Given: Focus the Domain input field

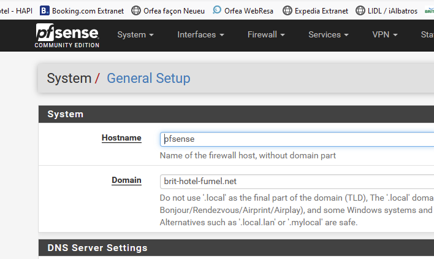Looking at the screenshot, I should click(x=297, y=182).
